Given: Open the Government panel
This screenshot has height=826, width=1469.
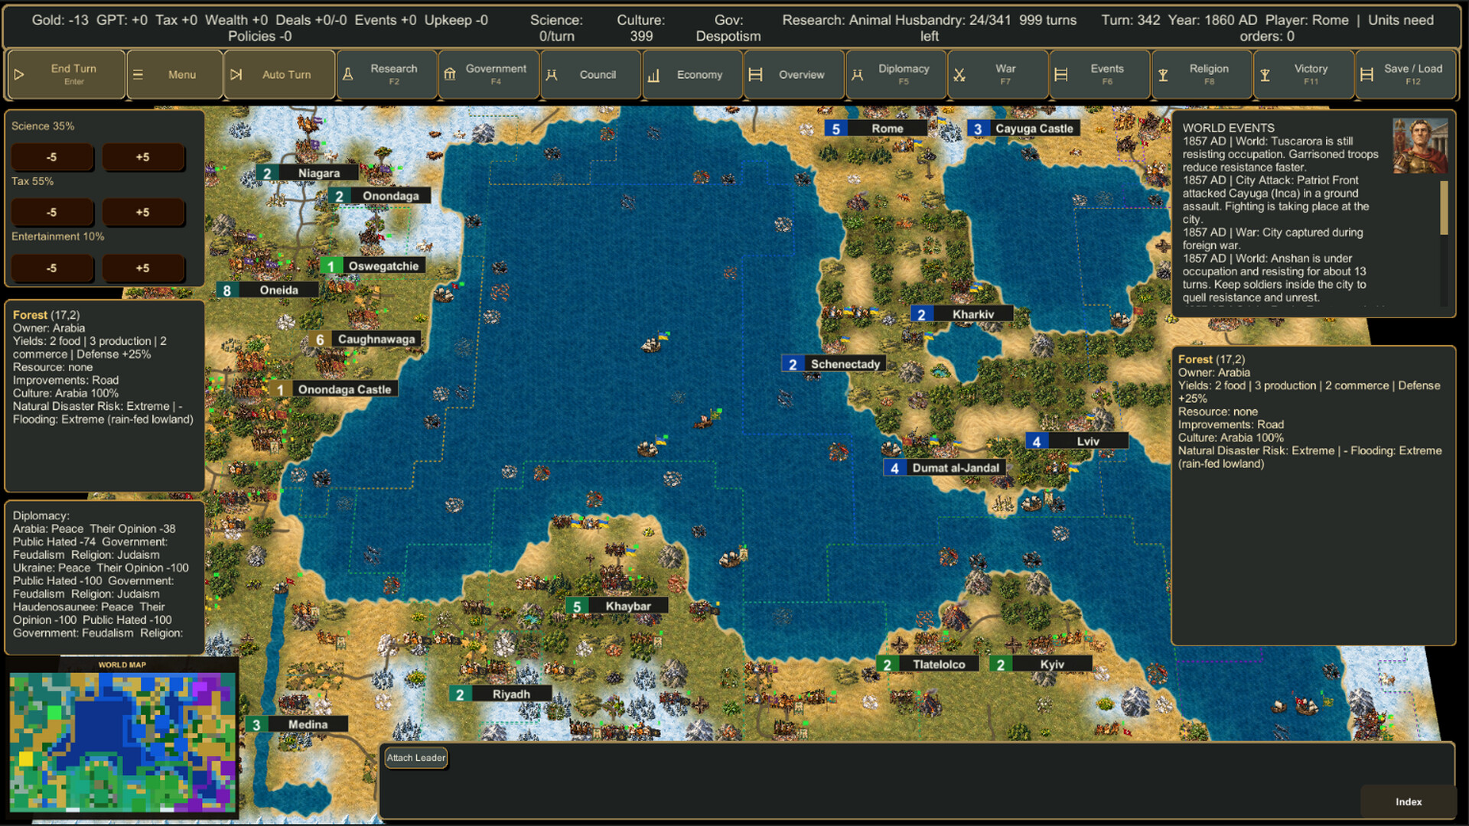Looking at the screenshot, I should [489, 74].
